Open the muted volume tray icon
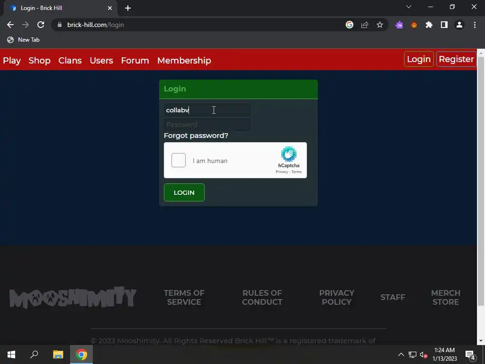Screen dimensions: 485x364 [423, 355]
